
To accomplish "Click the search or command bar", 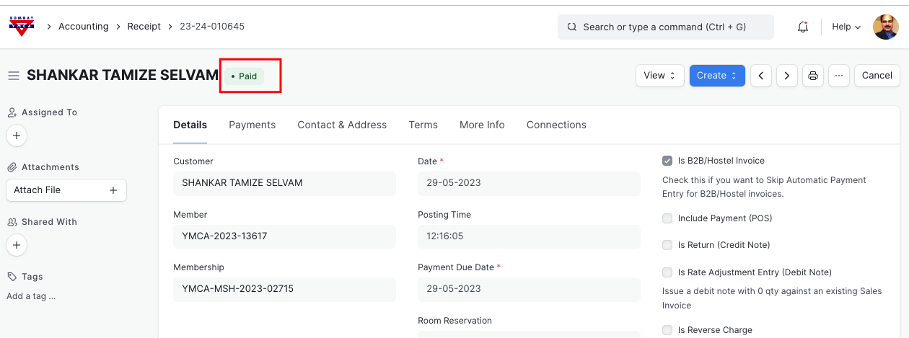I will click(665, 27).
